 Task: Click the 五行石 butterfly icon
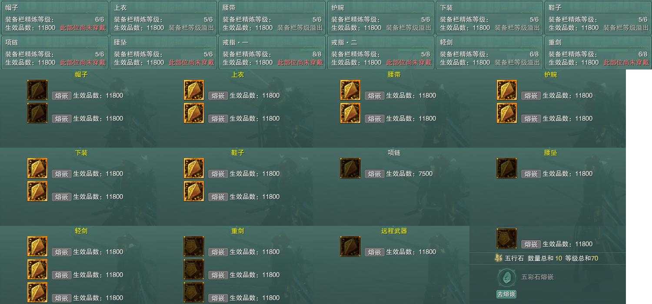pos(499,258)
